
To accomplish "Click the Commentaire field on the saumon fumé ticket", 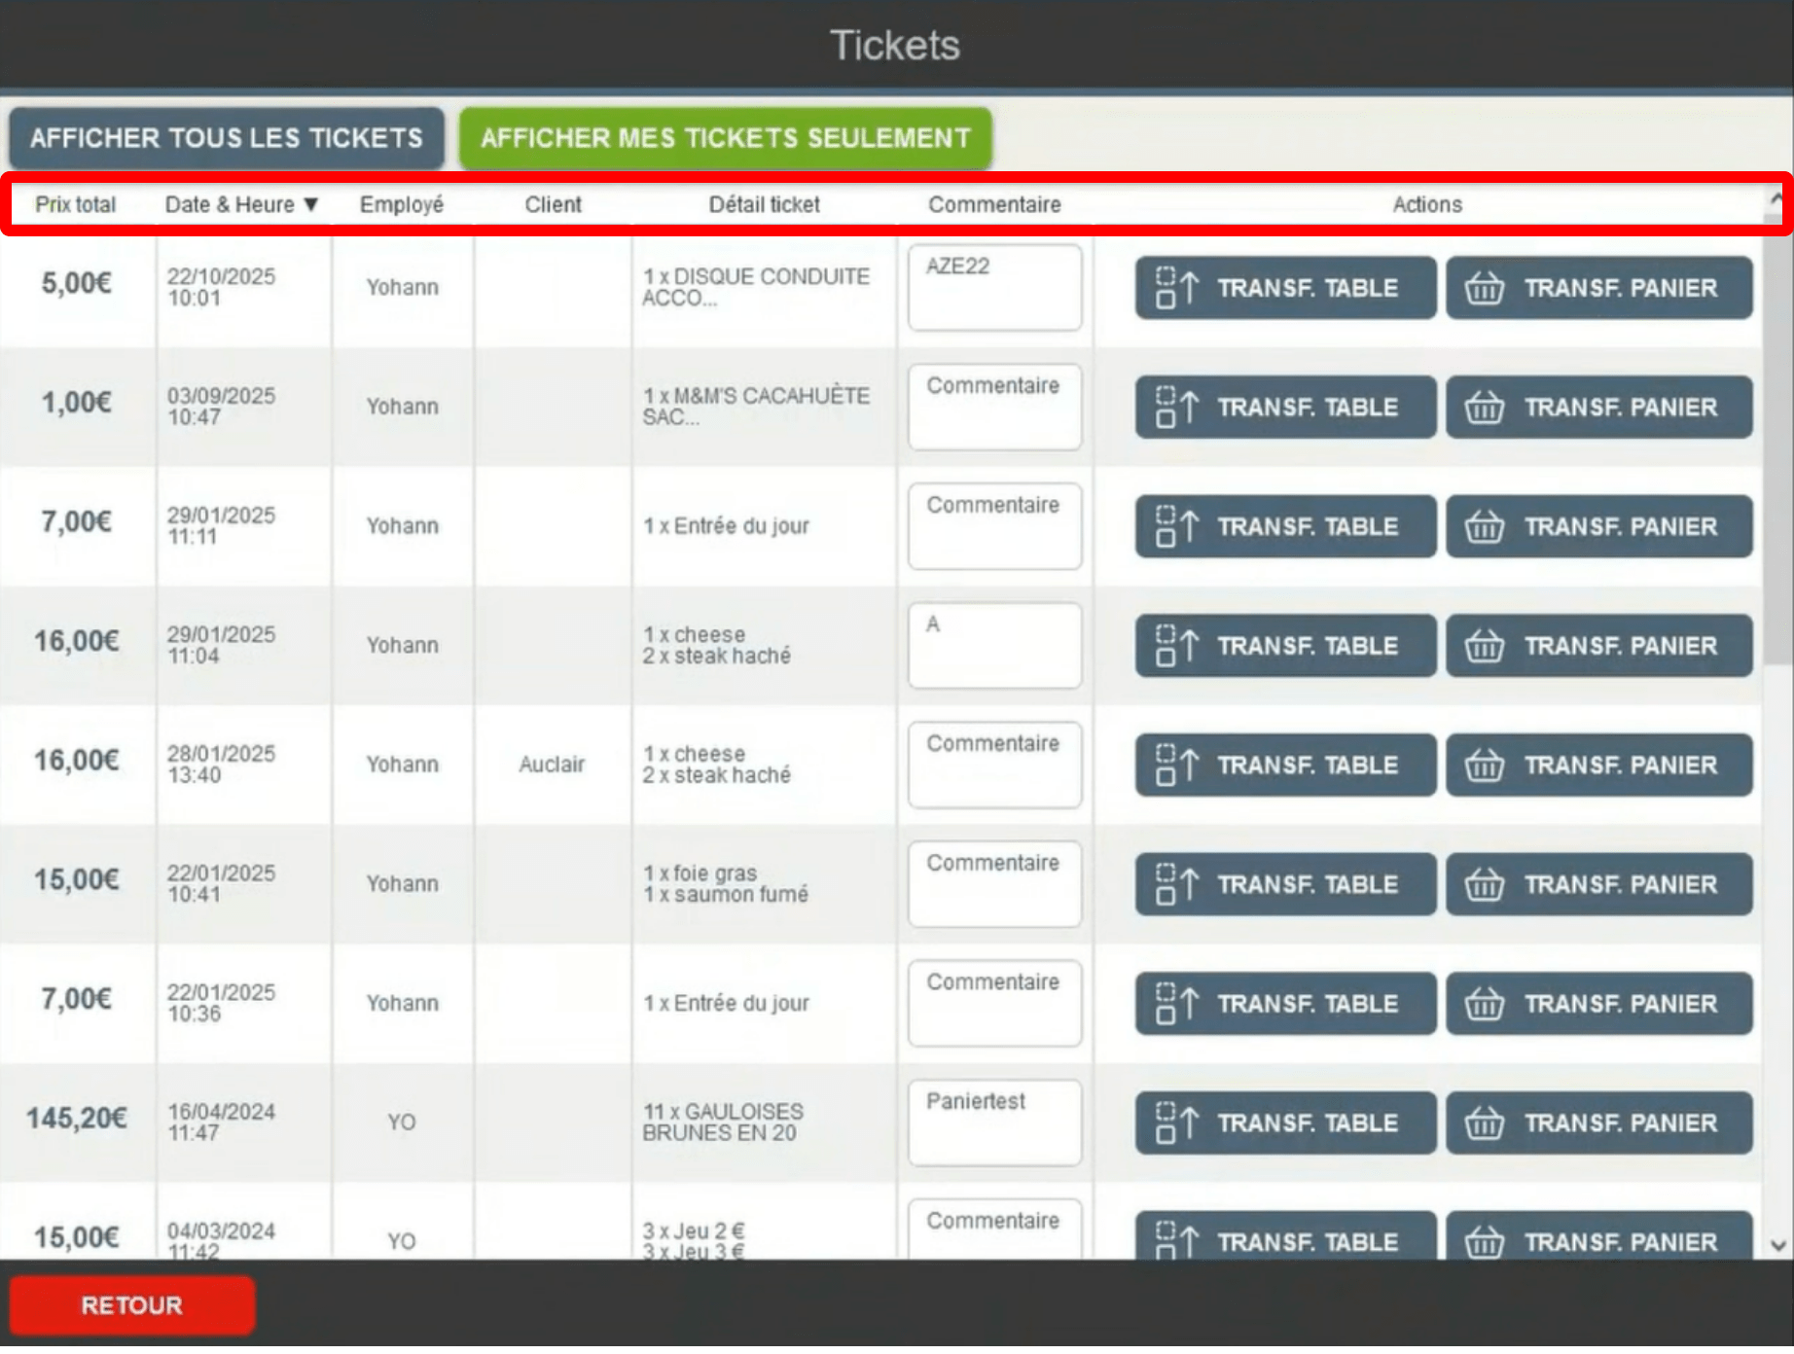I will click(993, 884).
